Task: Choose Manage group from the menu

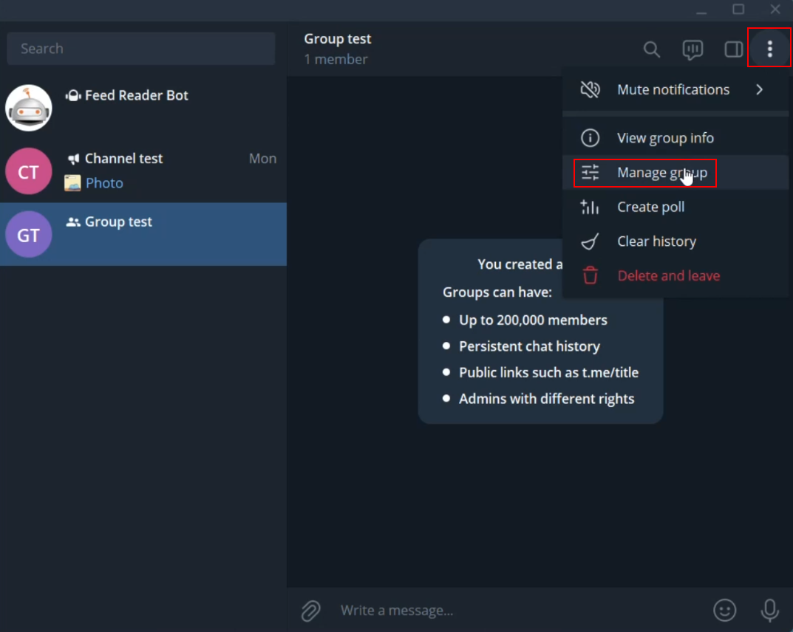Action: click(661, 173)
